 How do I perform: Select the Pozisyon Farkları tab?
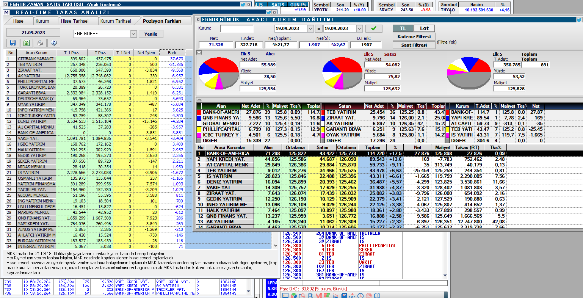[162, 21]
